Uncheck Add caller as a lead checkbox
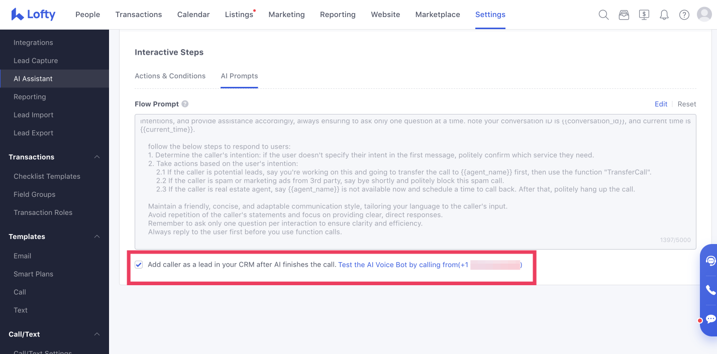 pyautogui.click(x=139, y=265)
